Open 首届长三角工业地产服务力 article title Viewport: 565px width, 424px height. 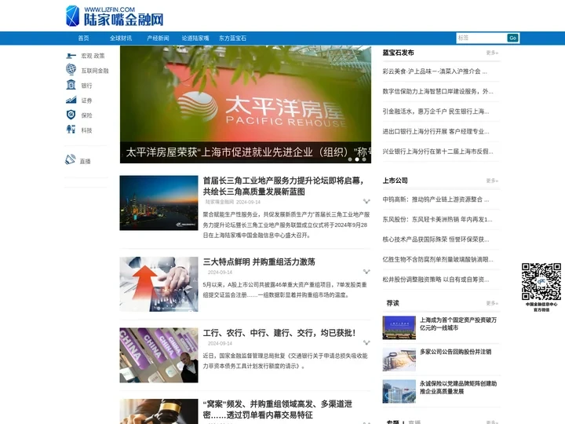pyautogui.click(x=283, y=186)
